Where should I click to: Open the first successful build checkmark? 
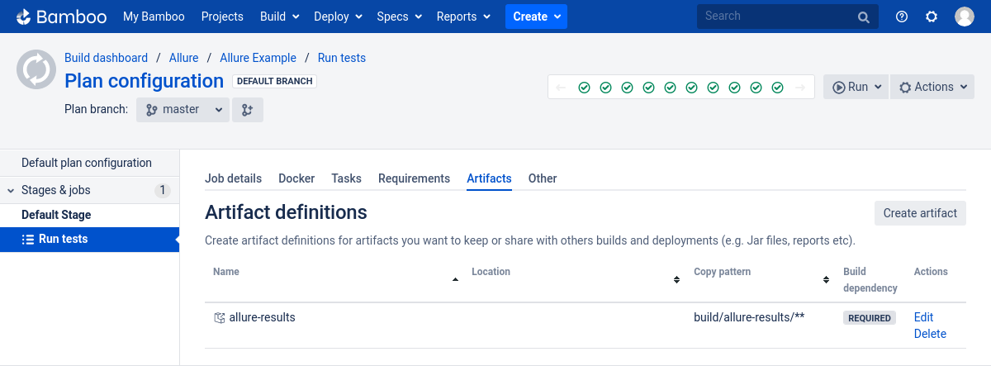pos(584,88)
